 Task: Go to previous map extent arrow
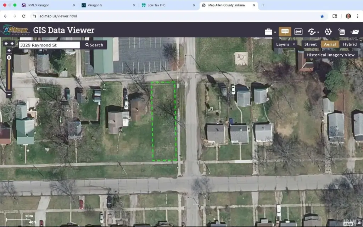(x=6, y=44)
